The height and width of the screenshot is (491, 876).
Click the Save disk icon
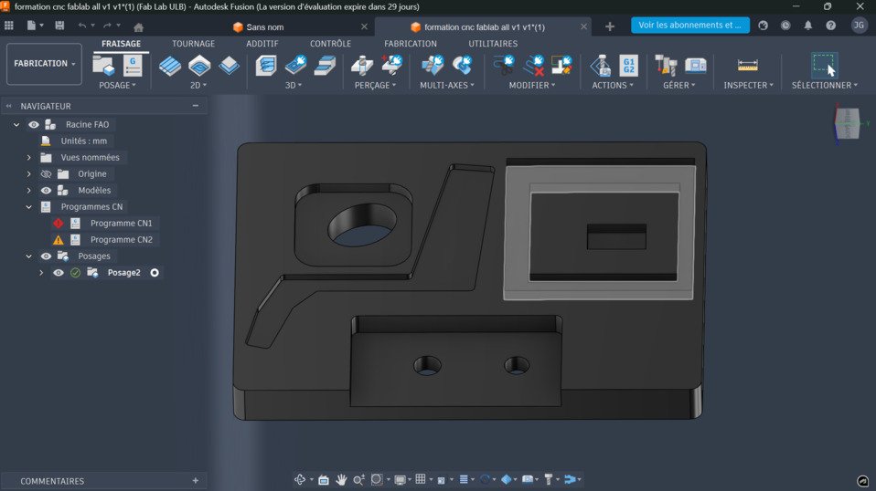pos(59,26)
